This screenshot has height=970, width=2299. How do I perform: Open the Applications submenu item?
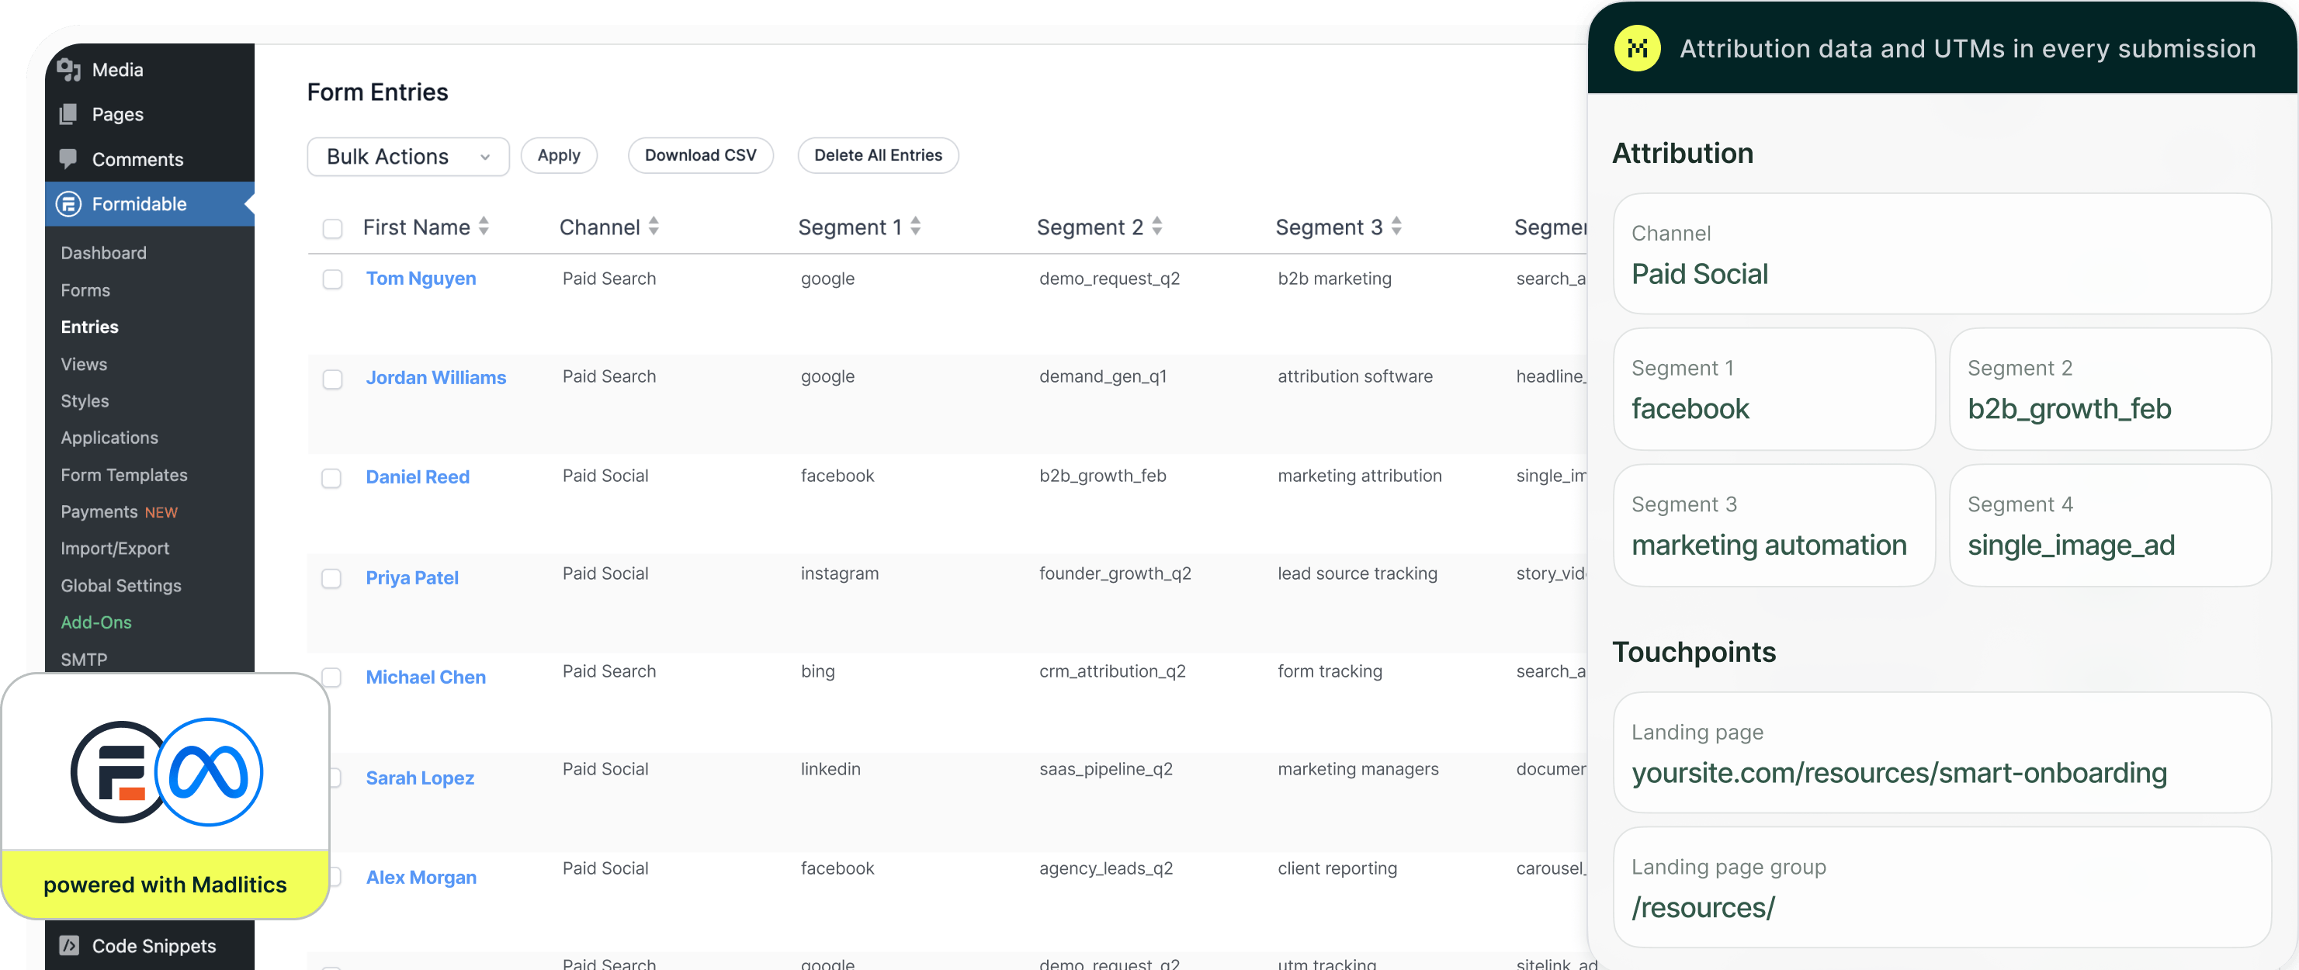(x=109, y=437)
